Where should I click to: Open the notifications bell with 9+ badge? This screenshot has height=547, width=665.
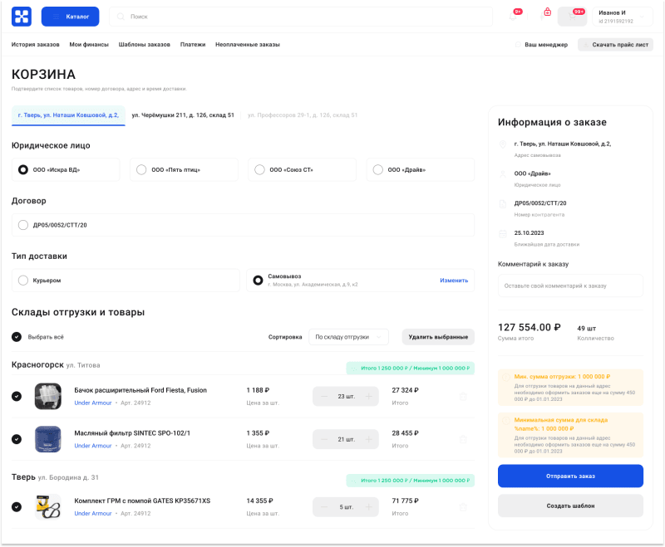513,17
